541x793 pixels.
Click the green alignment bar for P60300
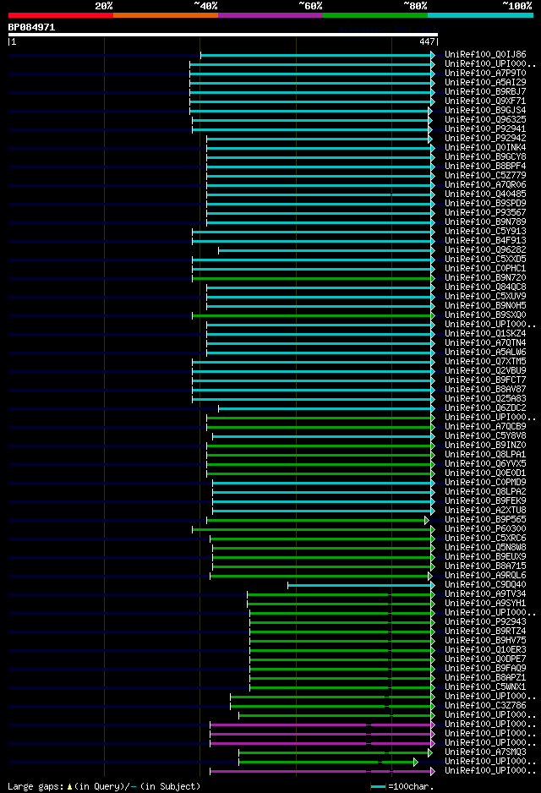pos(314,529)
